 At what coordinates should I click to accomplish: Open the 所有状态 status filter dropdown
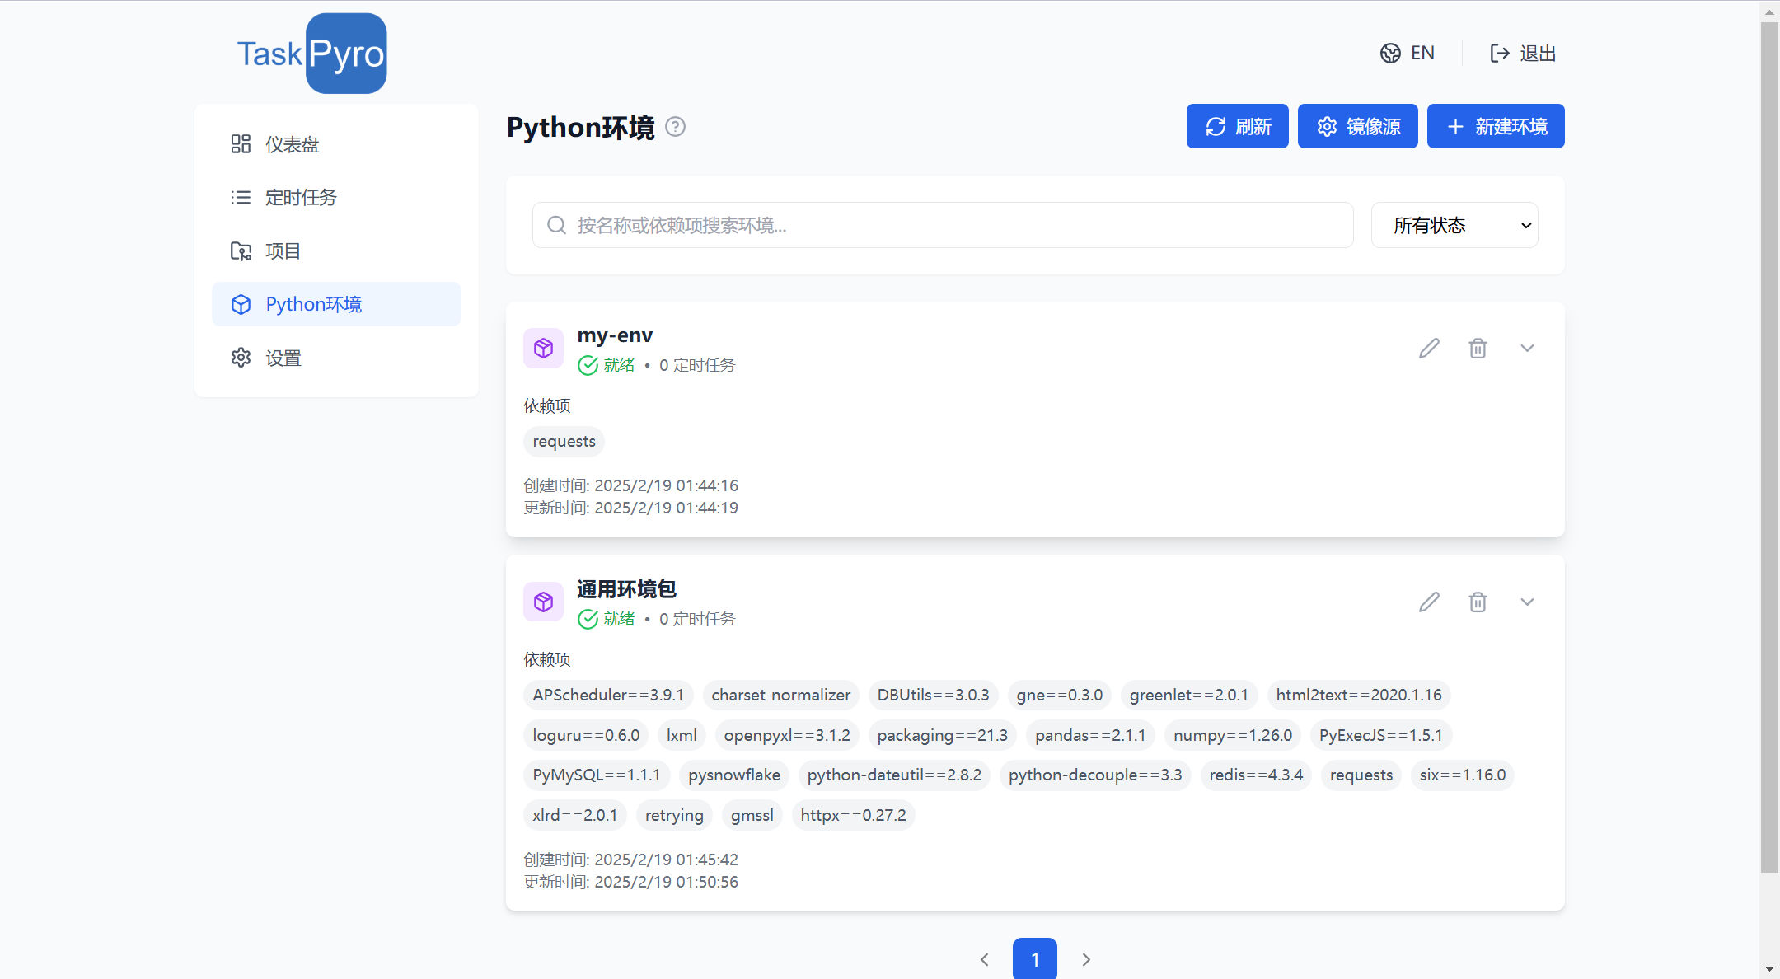coord(1454,224)
